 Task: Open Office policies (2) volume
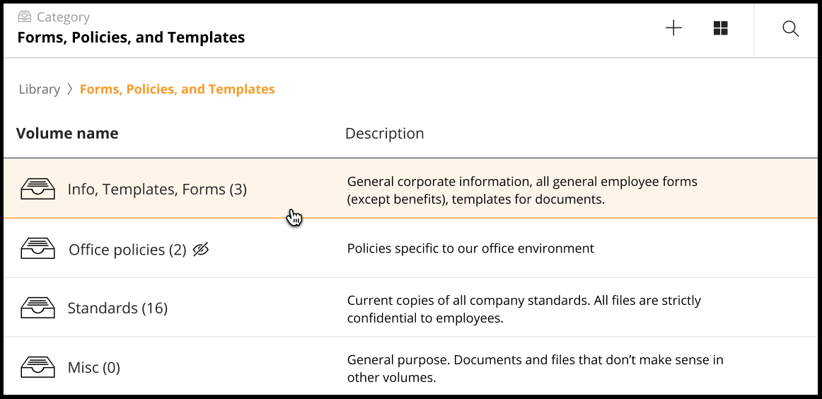click(127, 250)
